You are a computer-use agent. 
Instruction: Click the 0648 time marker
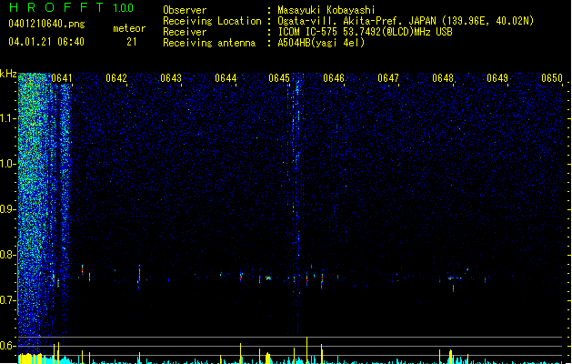point(443,78)
